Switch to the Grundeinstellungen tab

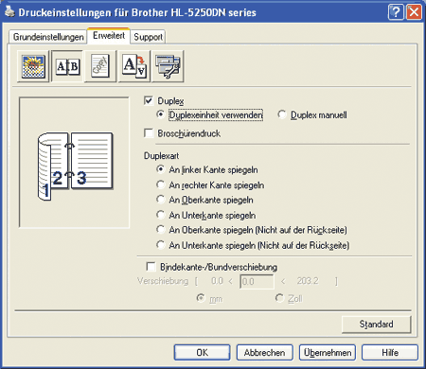click(48, 37)
